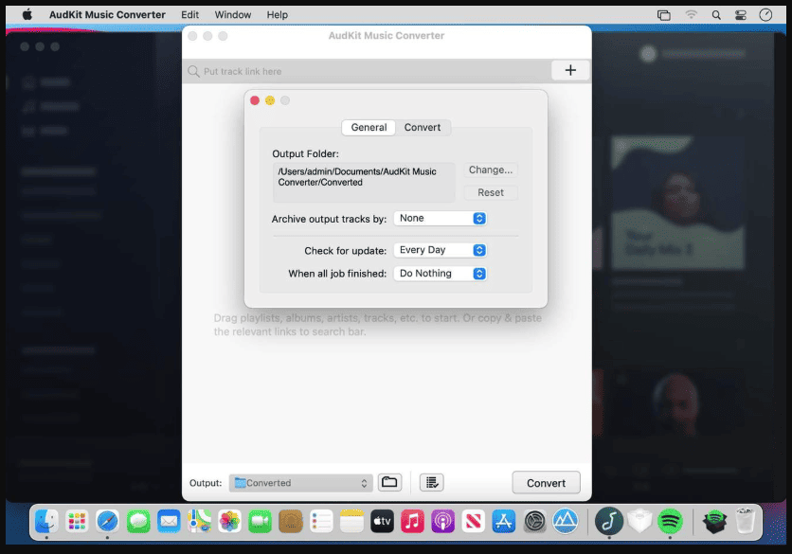
Task: Open When all job finished dropdown
Action: click(x=440, y=274)
